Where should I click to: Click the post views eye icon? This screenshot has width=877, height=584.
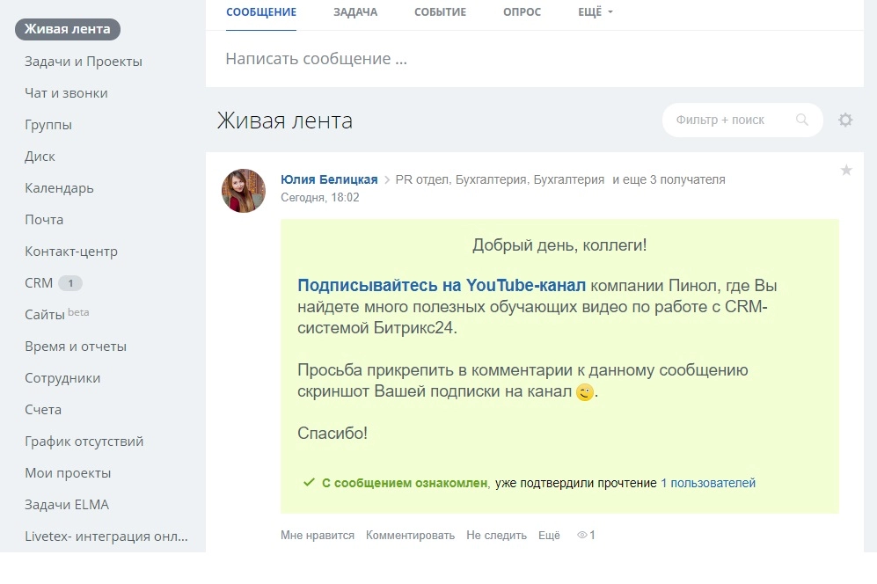[x=581, y=535]
